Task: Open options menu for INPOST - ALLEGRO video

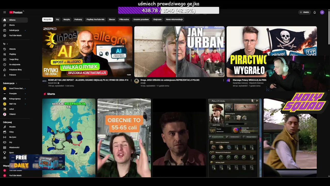Action: point(131,80)
